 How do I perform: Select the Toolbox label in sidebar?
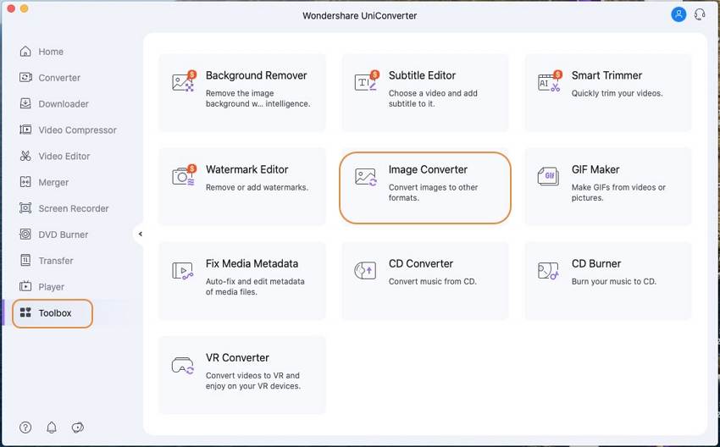click(x=55, y=313)
